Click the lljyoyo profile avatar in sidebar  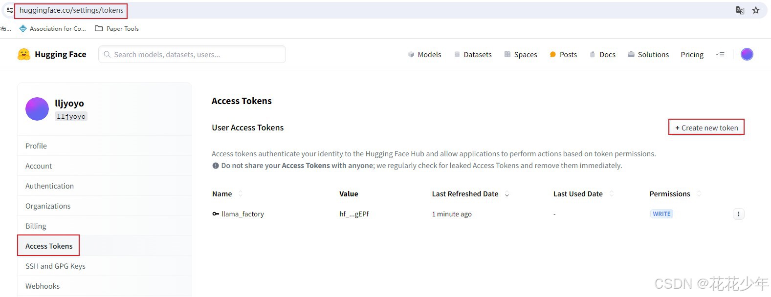point(37,109)
